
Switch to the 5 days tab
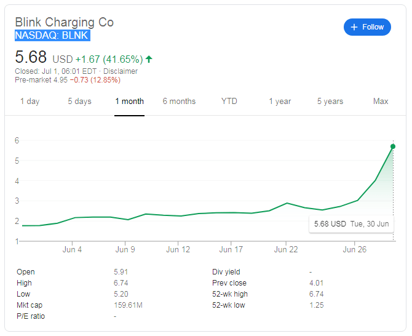click(x=79, y=101)
